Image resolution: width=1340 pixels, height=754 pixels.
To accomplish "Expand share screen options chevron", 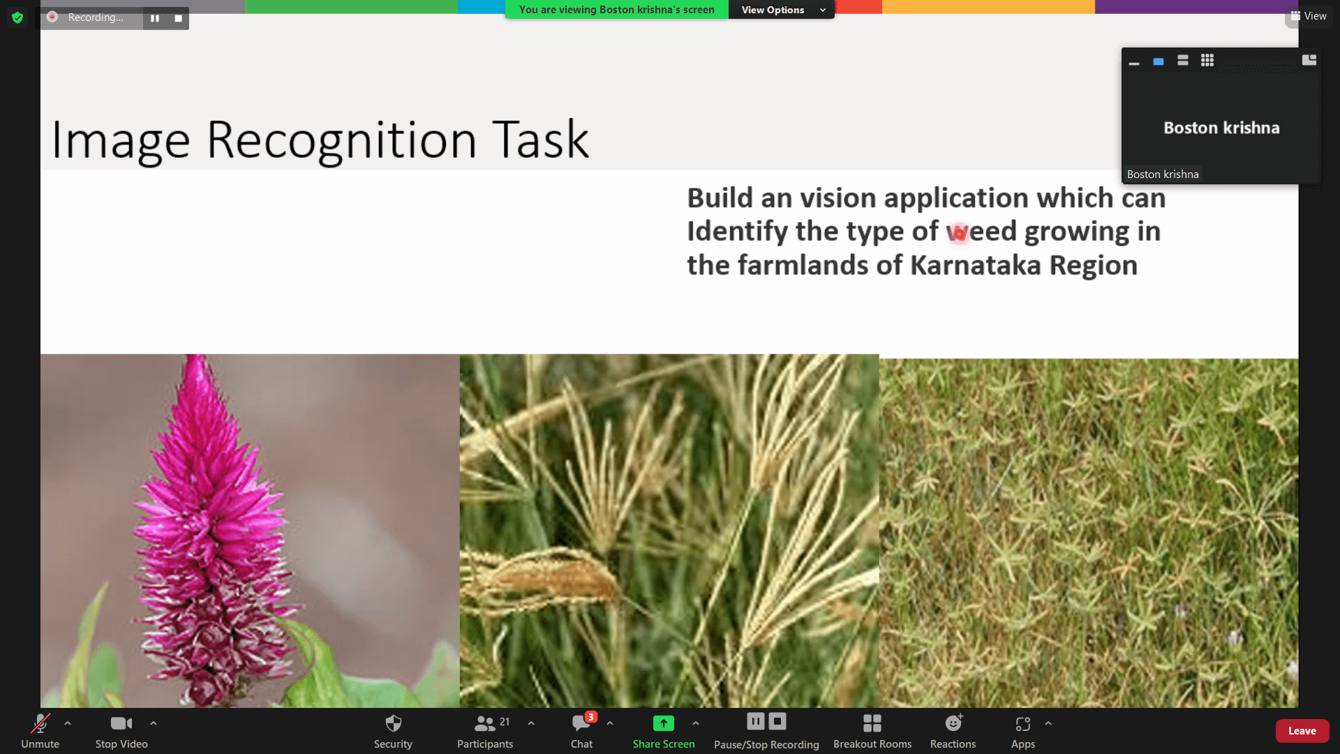I will tap(696, 724).
